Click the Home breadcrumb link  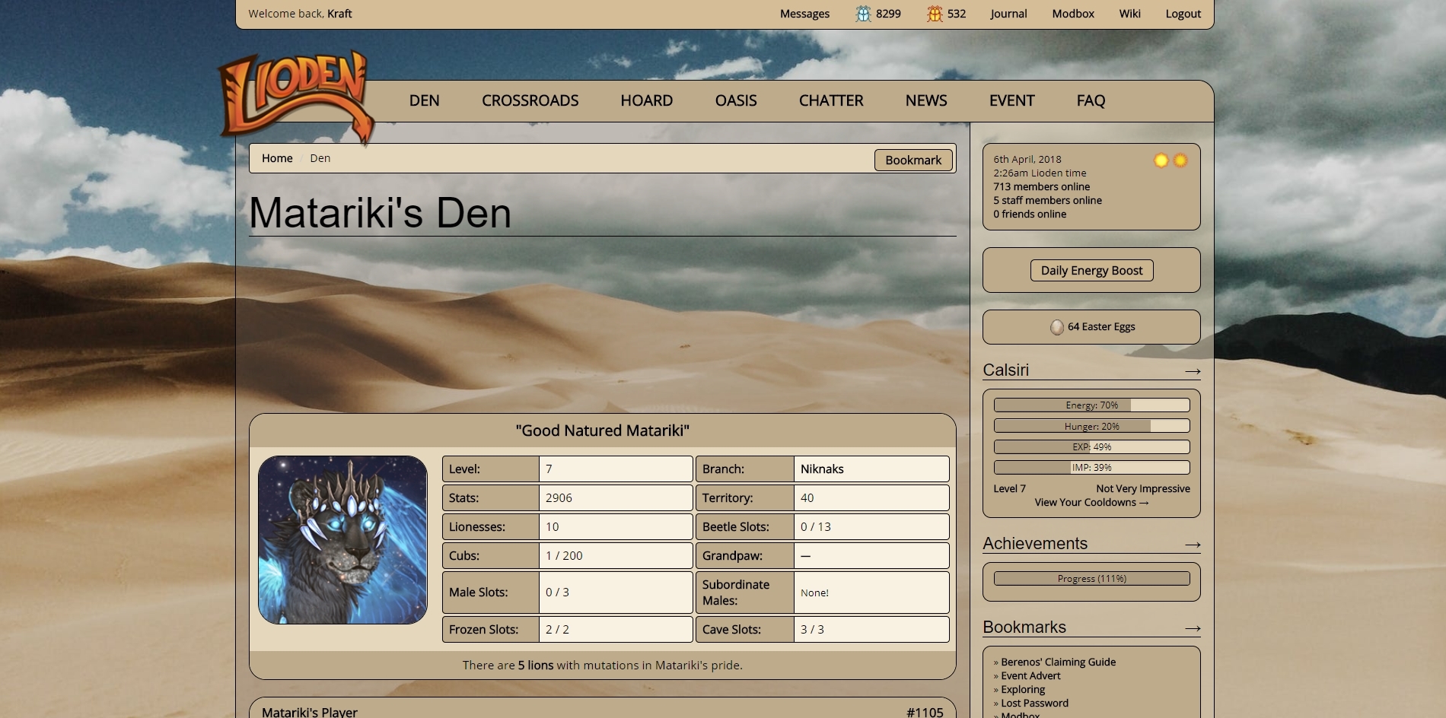(276, 157)
